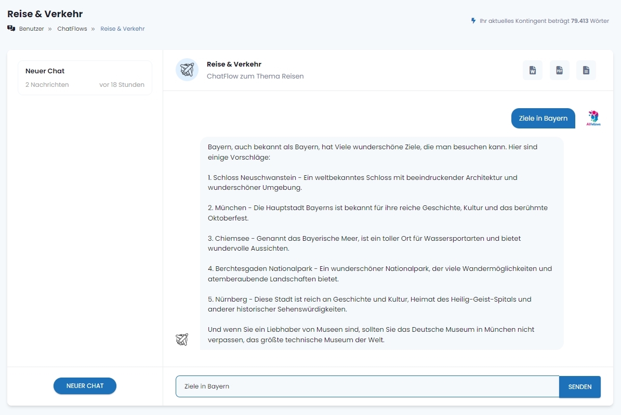Click the Reise & Verkehr breadcrumb entry
Screen dimensions: 621x415
tap(123, 29)
